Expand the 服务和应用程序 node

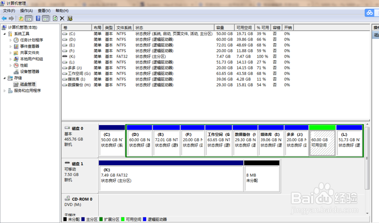[x=5, y=91]
